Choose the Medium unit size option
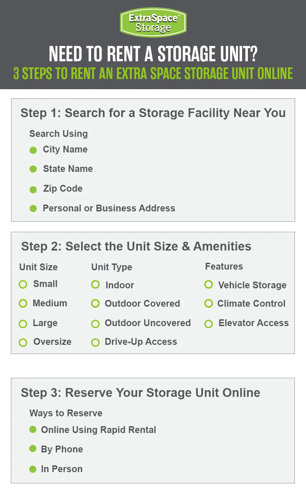 coord(23,303)
